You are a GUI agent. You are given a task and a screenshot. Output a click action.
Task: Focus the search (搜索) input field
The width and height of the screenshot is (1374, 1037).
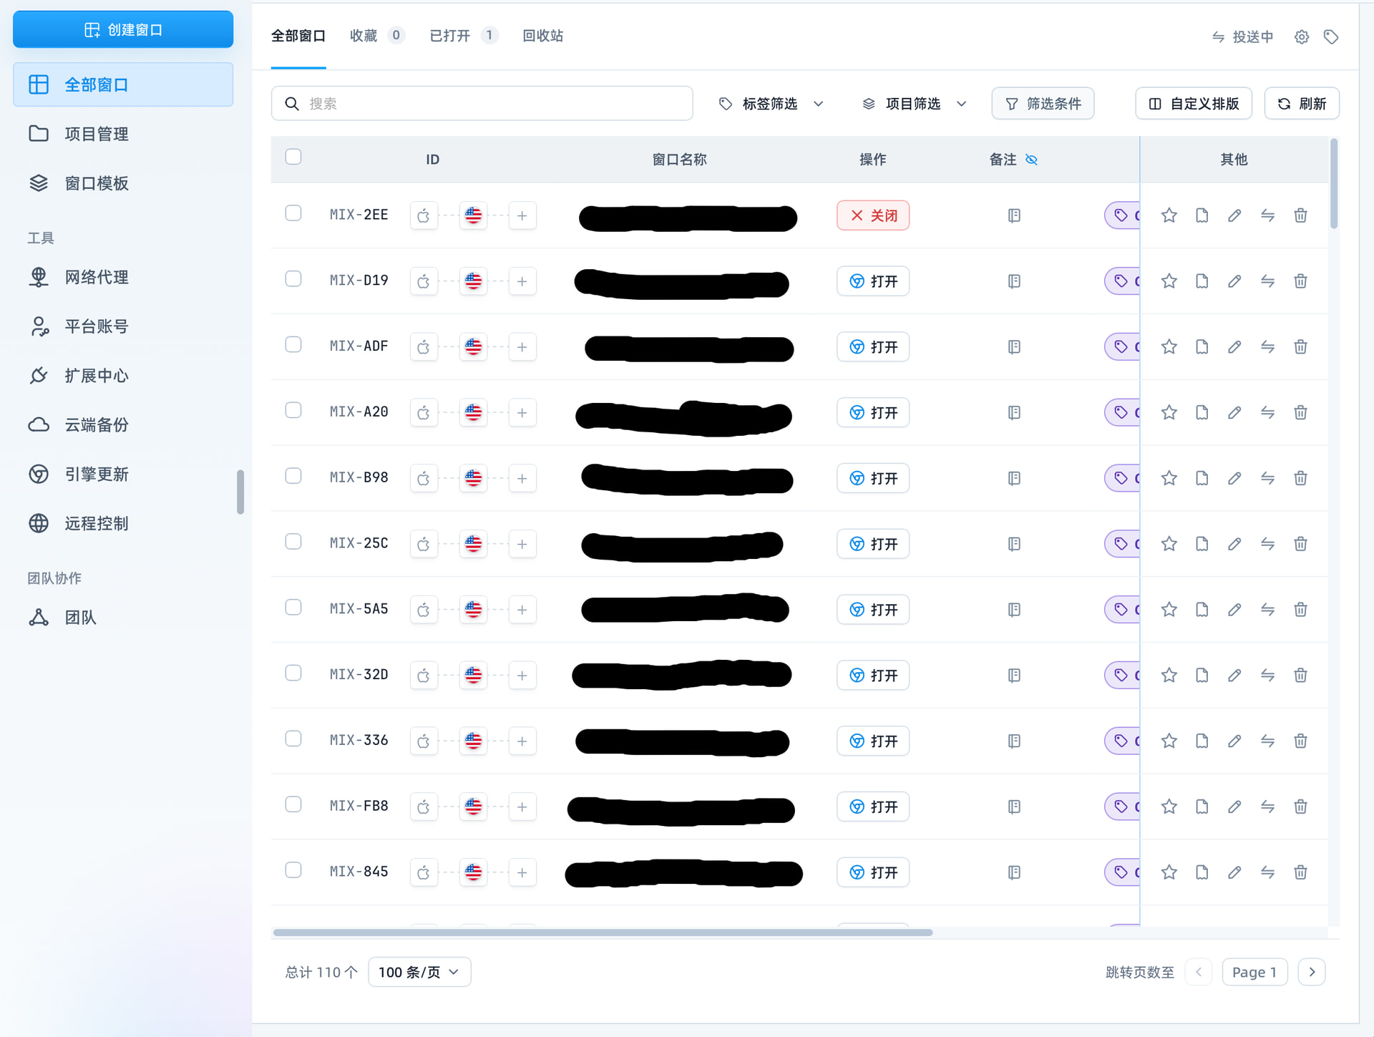[482, 104]
